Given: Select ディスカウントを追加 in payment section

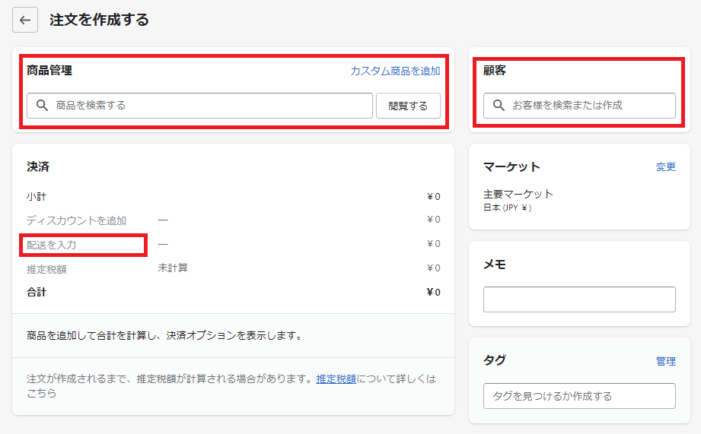Looking at the screenshot, I should pos(76,220).
